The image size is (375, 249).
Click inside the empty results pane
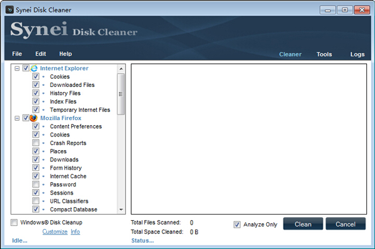tap(249, 139)
